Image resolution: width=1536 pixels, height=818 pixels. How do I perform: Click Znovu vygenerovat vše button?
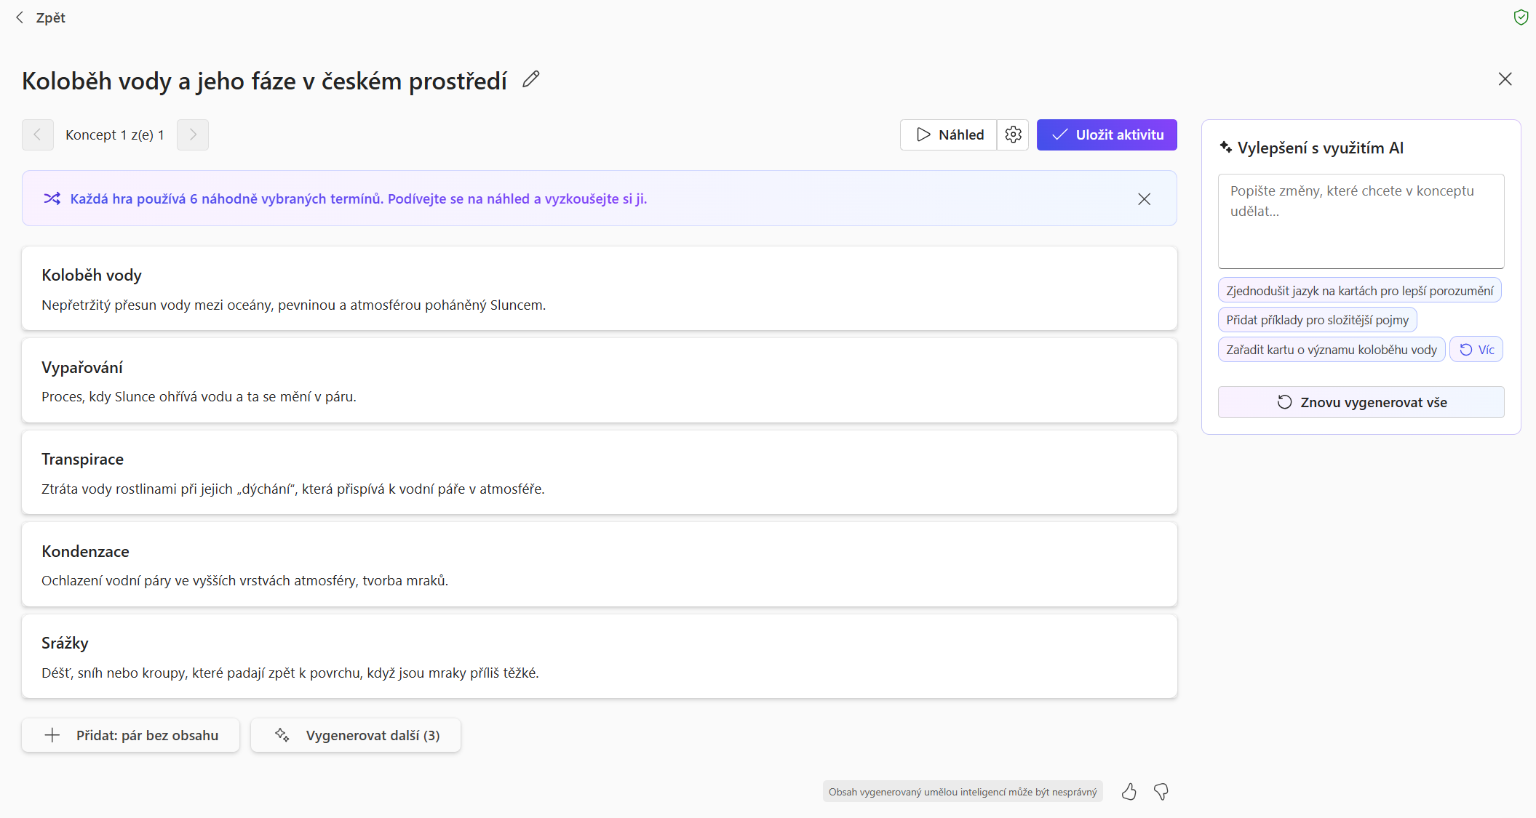[x=1361, y=402]
